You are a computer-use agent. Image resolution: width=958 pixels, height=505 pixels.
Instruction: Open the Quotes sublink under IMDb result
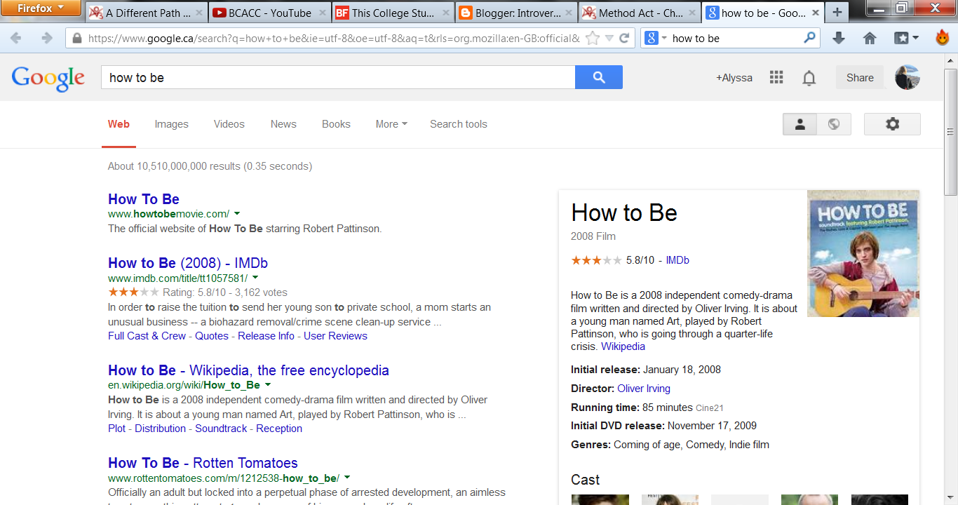point(212,336)
